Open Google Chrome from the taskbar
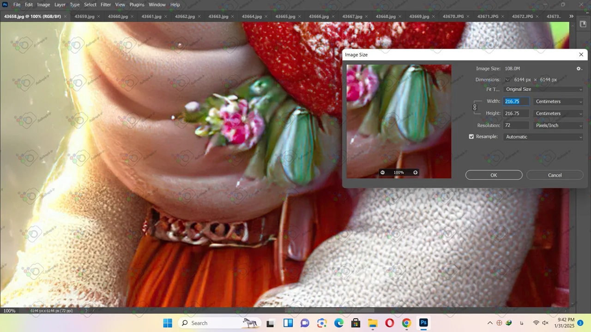The height and width of the screenshot is (332, 591). coord(406,323)
